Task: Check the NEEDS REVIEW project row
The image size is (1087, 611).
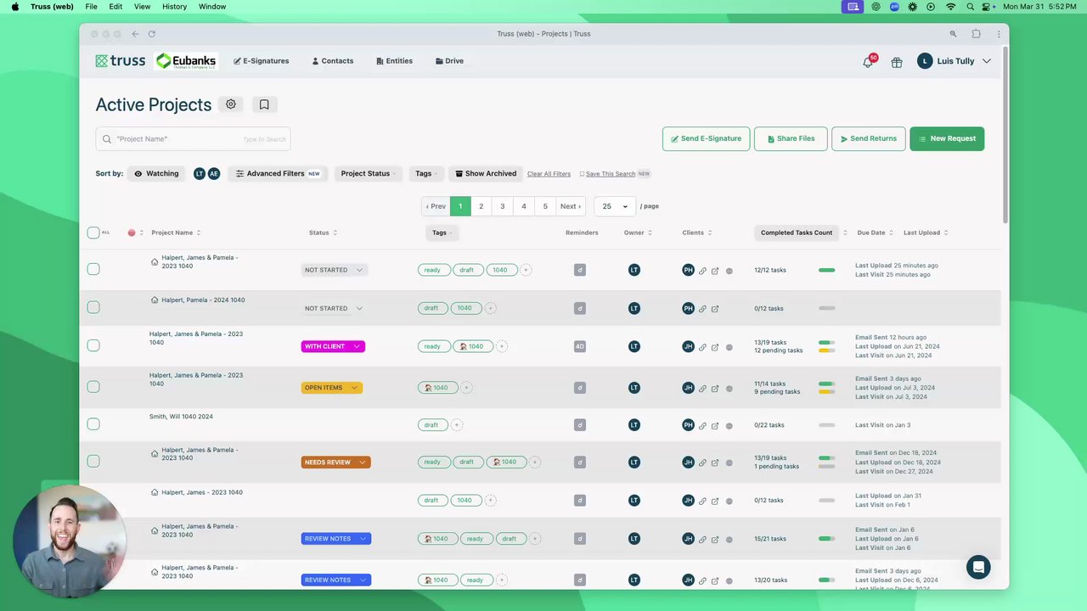Action: [93, 462]
